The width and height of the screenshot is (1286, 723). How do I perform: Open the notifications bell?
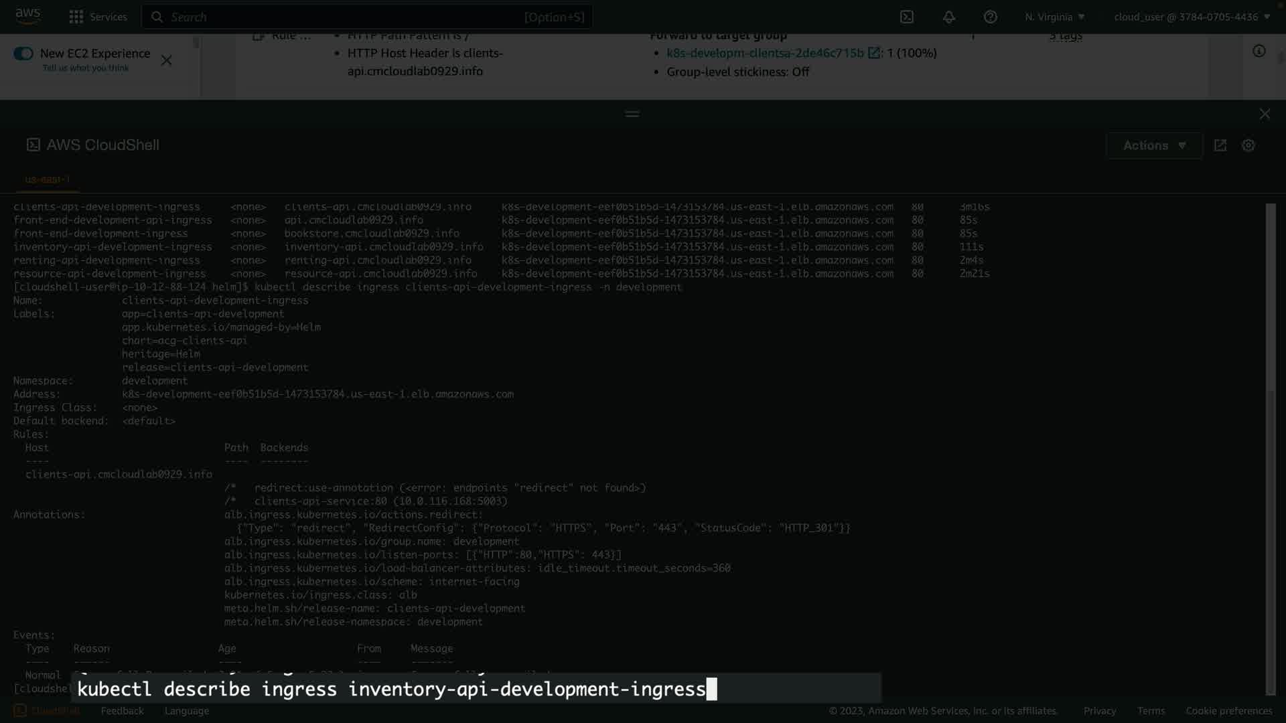coord(948,17)
